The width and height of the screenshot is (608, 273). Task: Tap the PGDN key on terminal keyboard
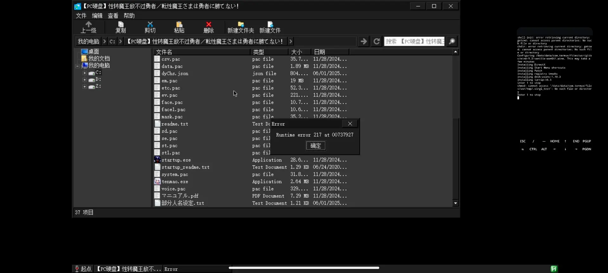tap(587, 149)
